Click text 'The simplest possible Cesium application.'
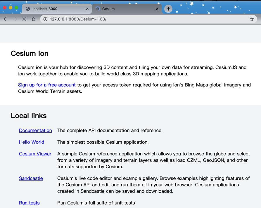 point(103,142)
